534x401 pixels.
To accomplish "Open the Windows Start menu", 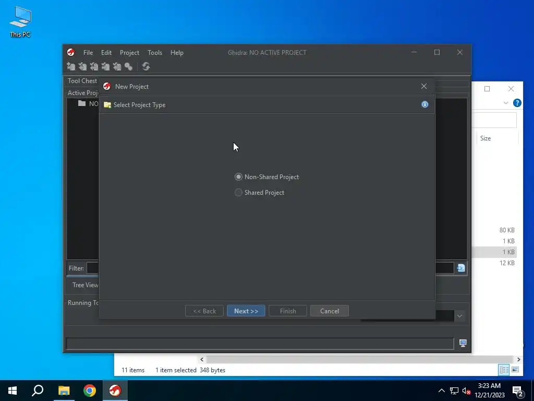I will [x=13, y=391].
